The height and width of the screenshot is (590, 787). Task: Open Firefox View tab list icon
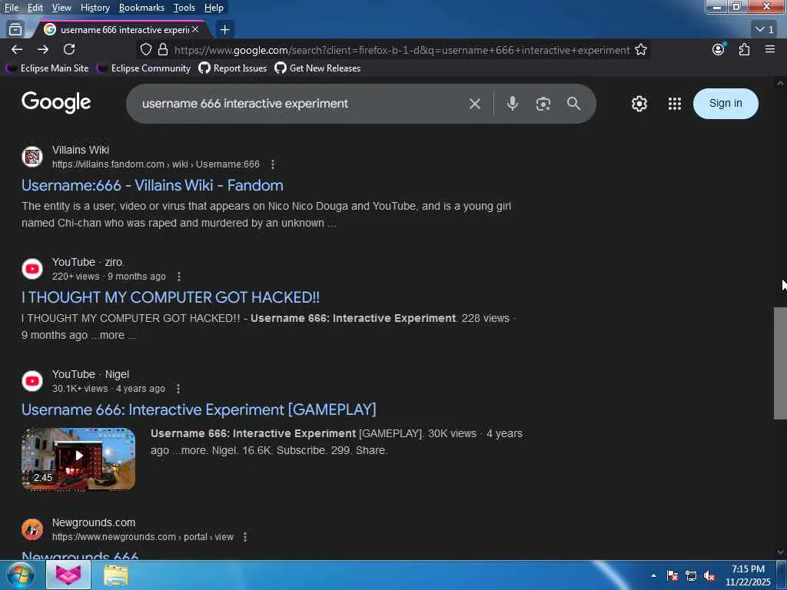click(15, 30)
